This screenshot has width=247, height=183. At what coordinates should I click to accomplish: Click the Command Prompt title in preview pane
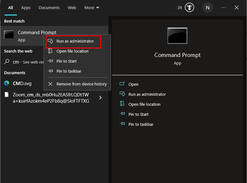pos(177,55)
